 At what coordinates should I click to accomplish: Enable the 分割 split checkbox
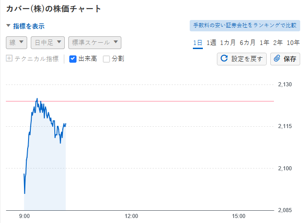click(106, 59)
